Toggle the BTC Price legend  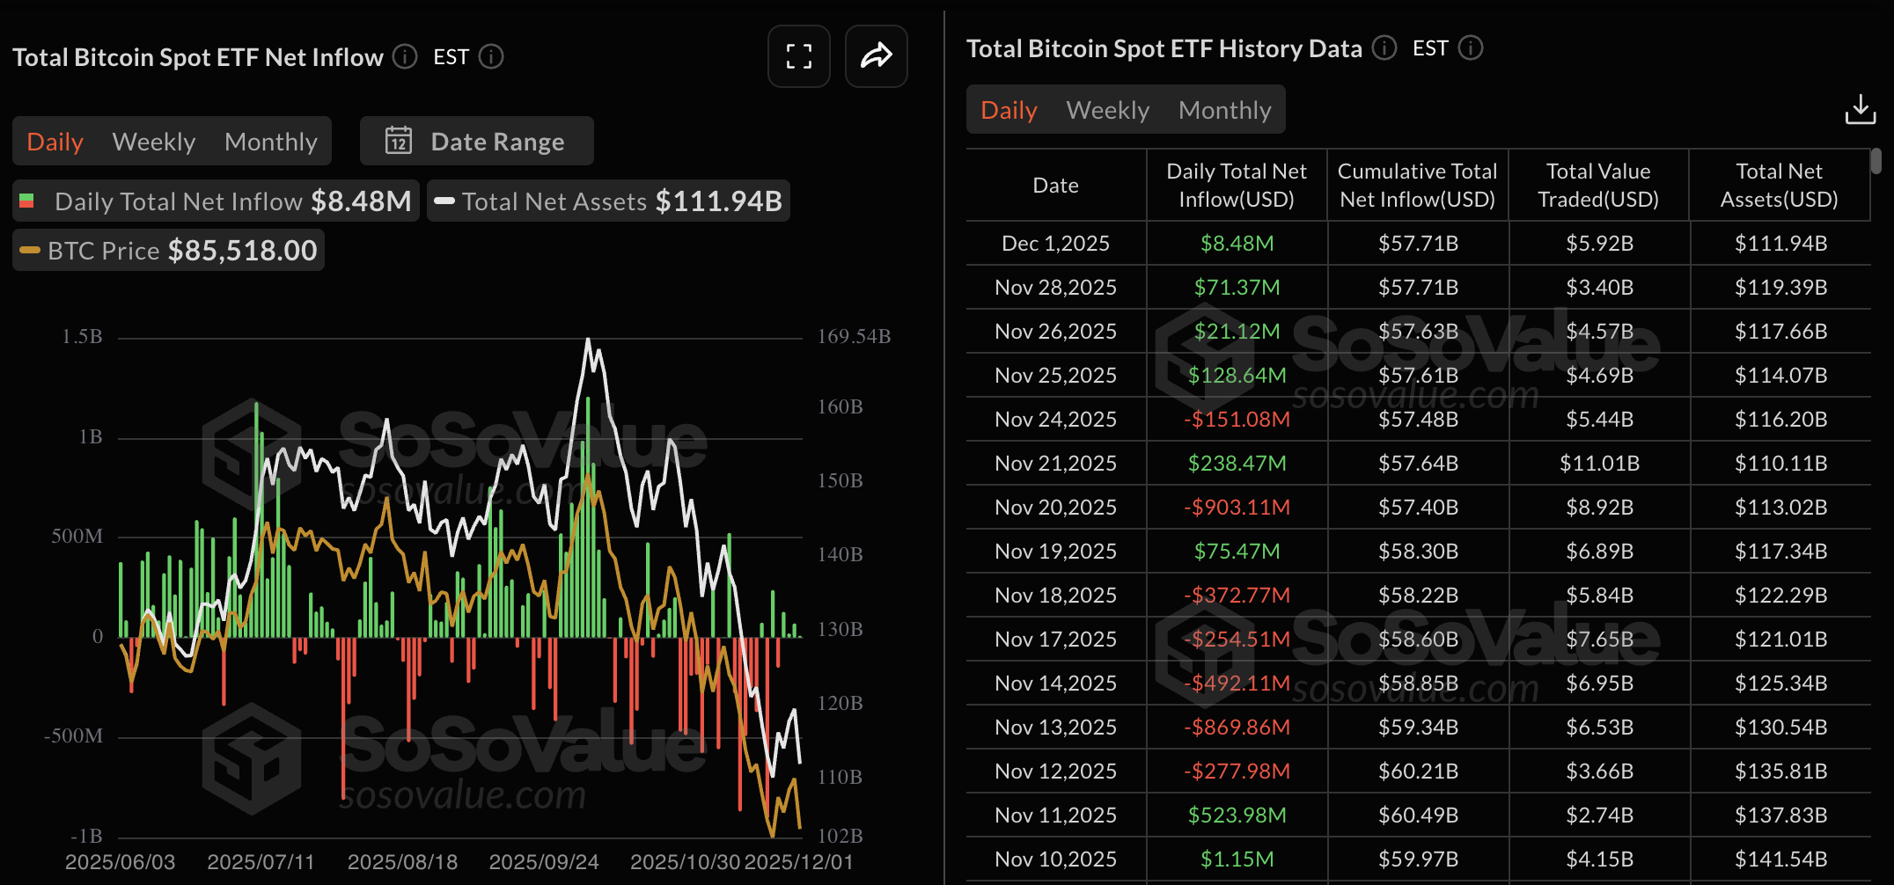coord(167,250)
